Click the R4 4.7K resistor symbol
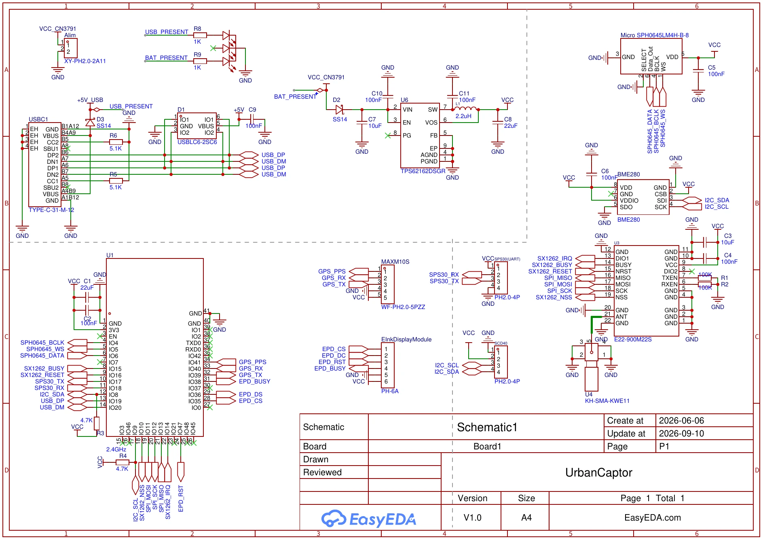 click(x=123, y=462)
